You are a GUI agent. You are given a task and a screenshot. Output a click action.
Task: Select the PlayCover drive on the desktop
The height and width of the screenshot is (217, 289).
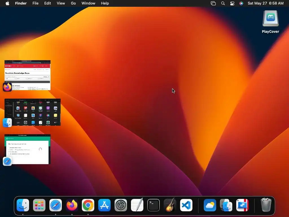pos(270,22)
